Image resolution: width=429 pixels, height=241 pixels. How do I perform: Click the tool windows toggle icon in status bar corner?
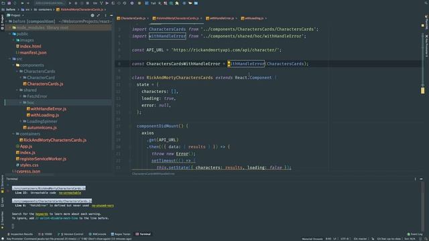coord(2,239)
